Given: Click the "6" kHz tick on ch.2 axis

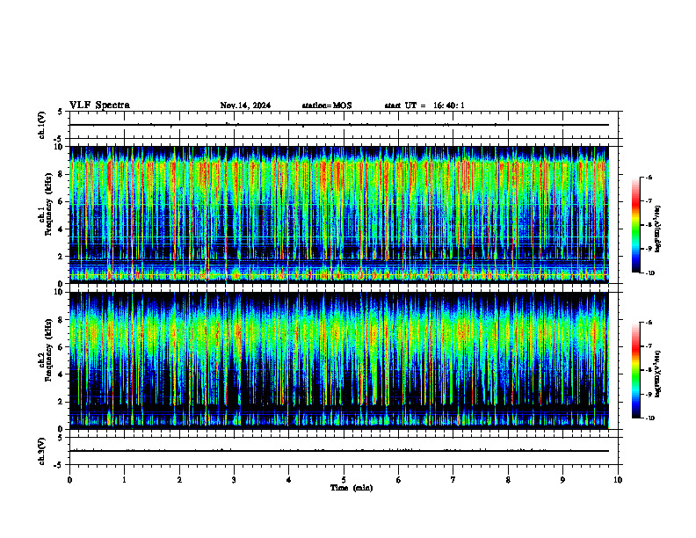Looking at the screenshot, I should coord(62,347).
